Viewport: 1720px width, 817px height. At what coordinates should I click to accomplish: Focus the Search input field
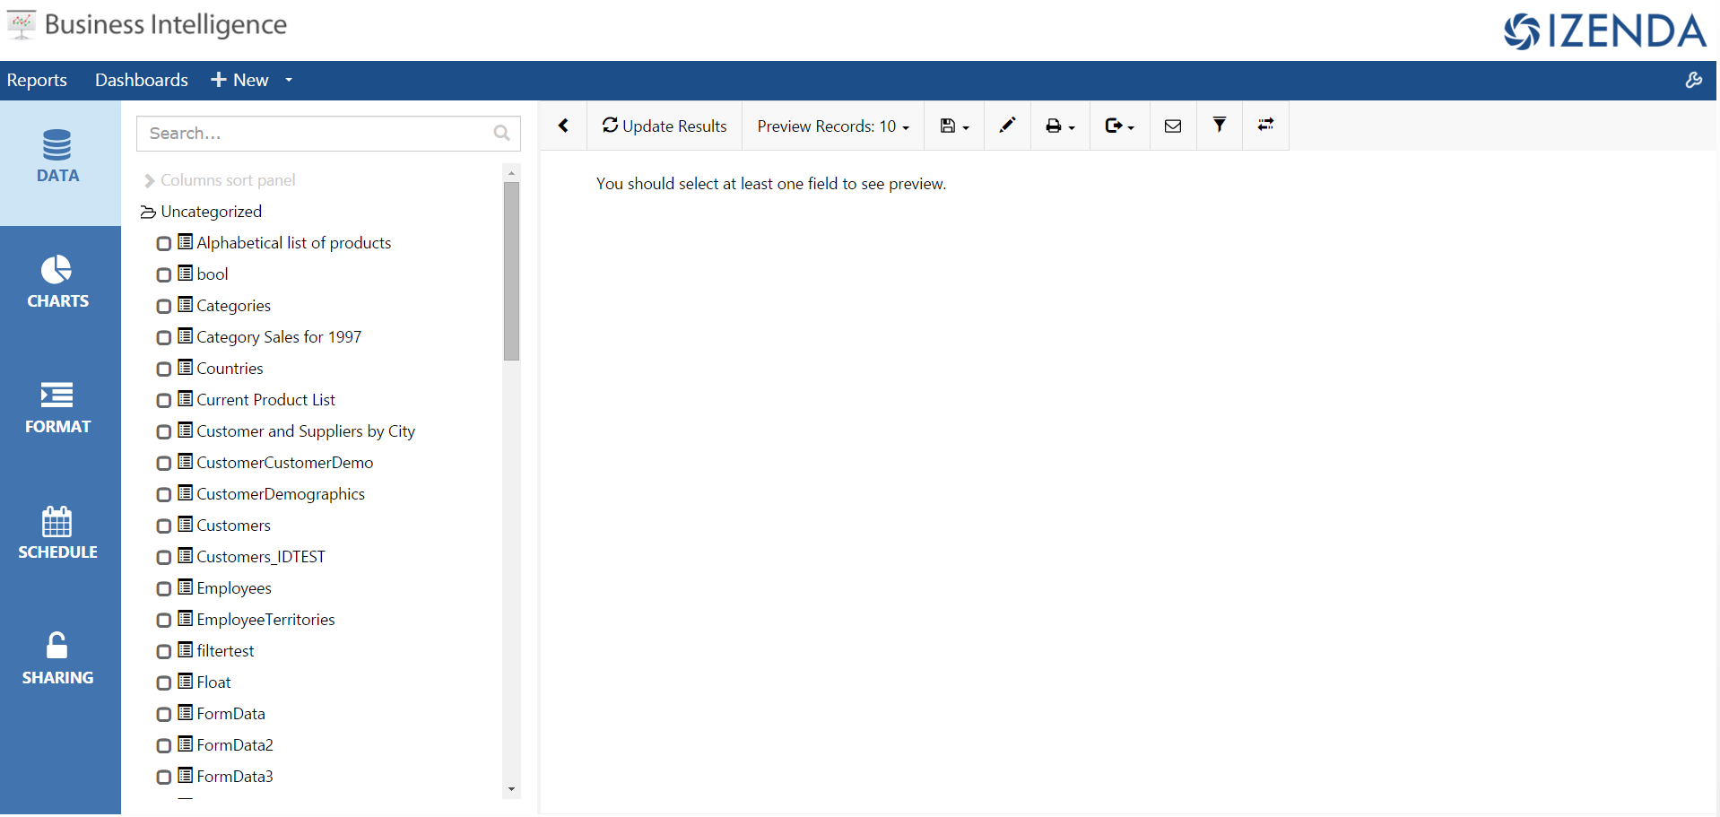click(328, 134)
